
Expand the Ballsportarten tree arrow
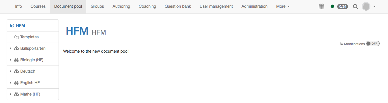pyautogui.click(x=11, y=48)
